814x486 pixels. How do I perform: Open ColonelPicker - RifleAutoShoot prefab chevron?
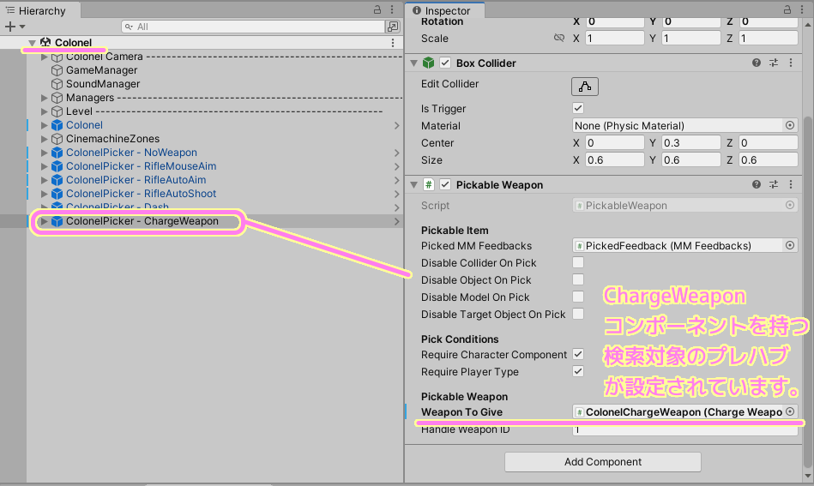[x=396, y=194]
